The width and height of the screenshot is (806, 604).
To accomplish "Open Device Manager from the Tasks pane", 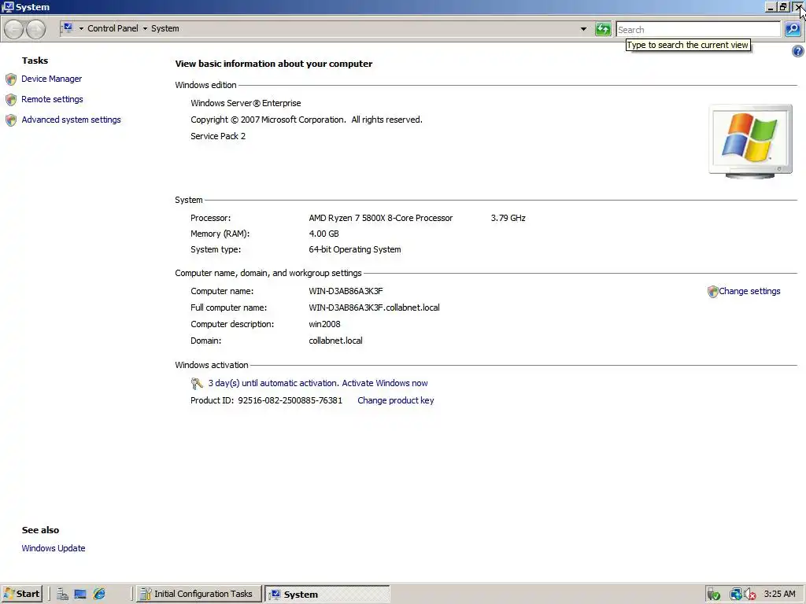I will [51, 79].
